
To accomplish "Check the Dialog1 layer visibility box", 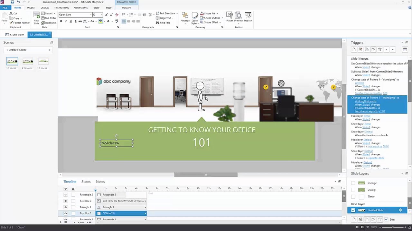I will (x=353, y=190).
